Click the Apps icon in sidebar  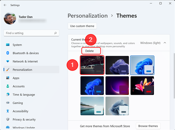tap(8, 78)
